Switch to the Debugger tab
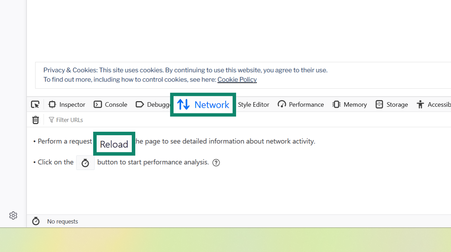Image resolution: width=451 pixels, height=252 pixels. (153, 104)
